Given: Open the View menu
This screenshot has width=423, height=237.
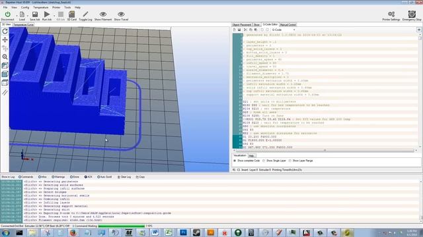Looking at the screenshot, I should point(14,7).
